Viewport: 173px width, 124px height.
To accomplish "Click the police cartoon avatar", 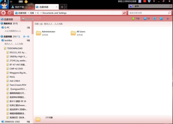I will pyautogui.click(x=4, y=5).
